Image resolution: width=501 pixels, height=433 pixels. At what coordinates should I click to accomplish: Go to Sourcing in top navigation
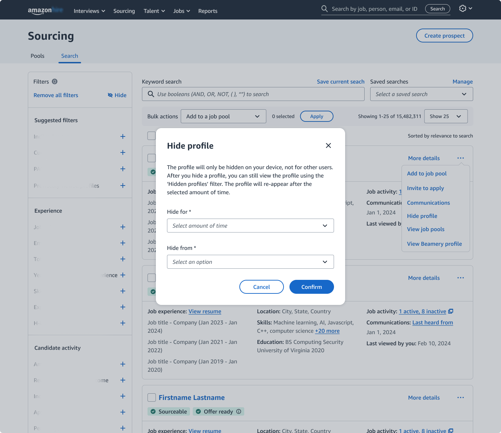tap(124, 11)
